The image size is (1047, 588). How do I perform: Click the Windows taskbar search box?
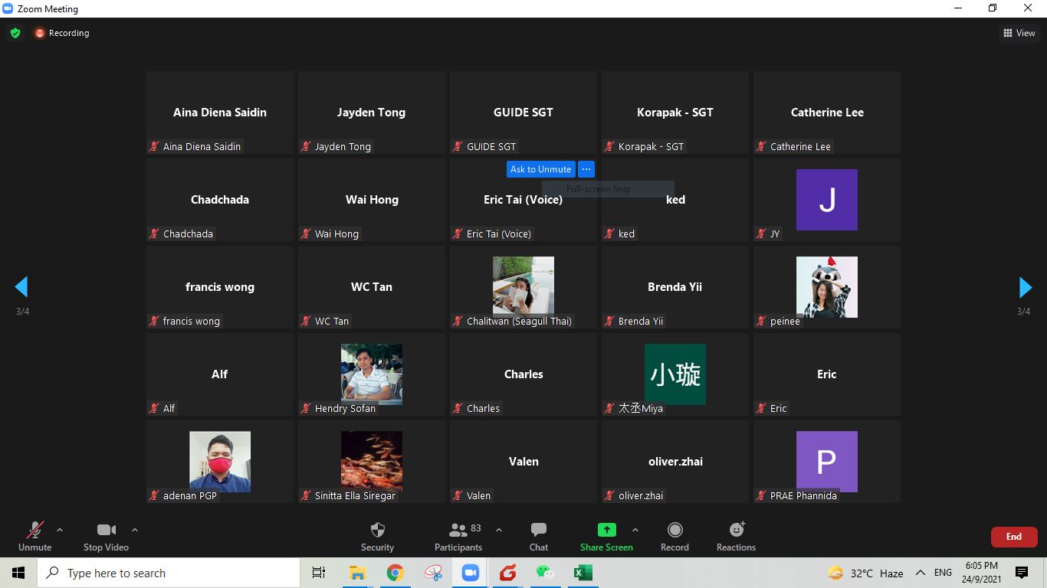(x=169, y=573)
